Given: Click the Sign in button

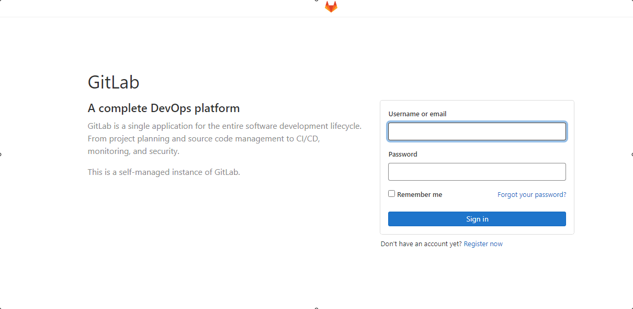Looking at the screenshot, I should tap(477, 219).
